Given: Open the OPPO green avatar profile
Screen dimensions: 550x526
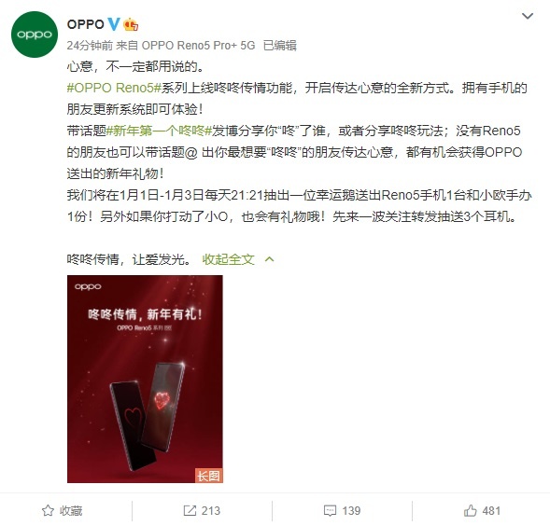Looking at the screenshot, I should pos(35,35).
